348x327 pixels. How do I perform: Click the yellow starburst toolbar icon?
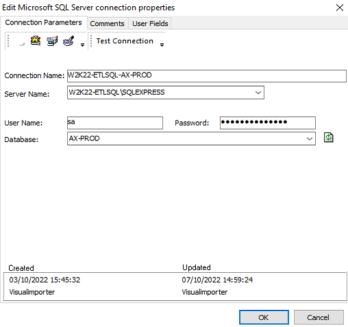click(36, 41)
